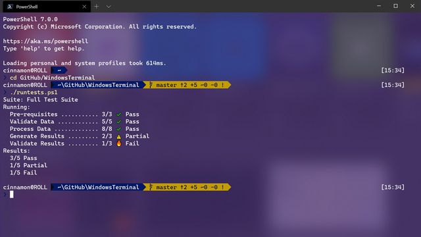Click the ./runtests.ps1 command text
The width and height of the screenshot is (421, 237).
click(x=34, y=92)
